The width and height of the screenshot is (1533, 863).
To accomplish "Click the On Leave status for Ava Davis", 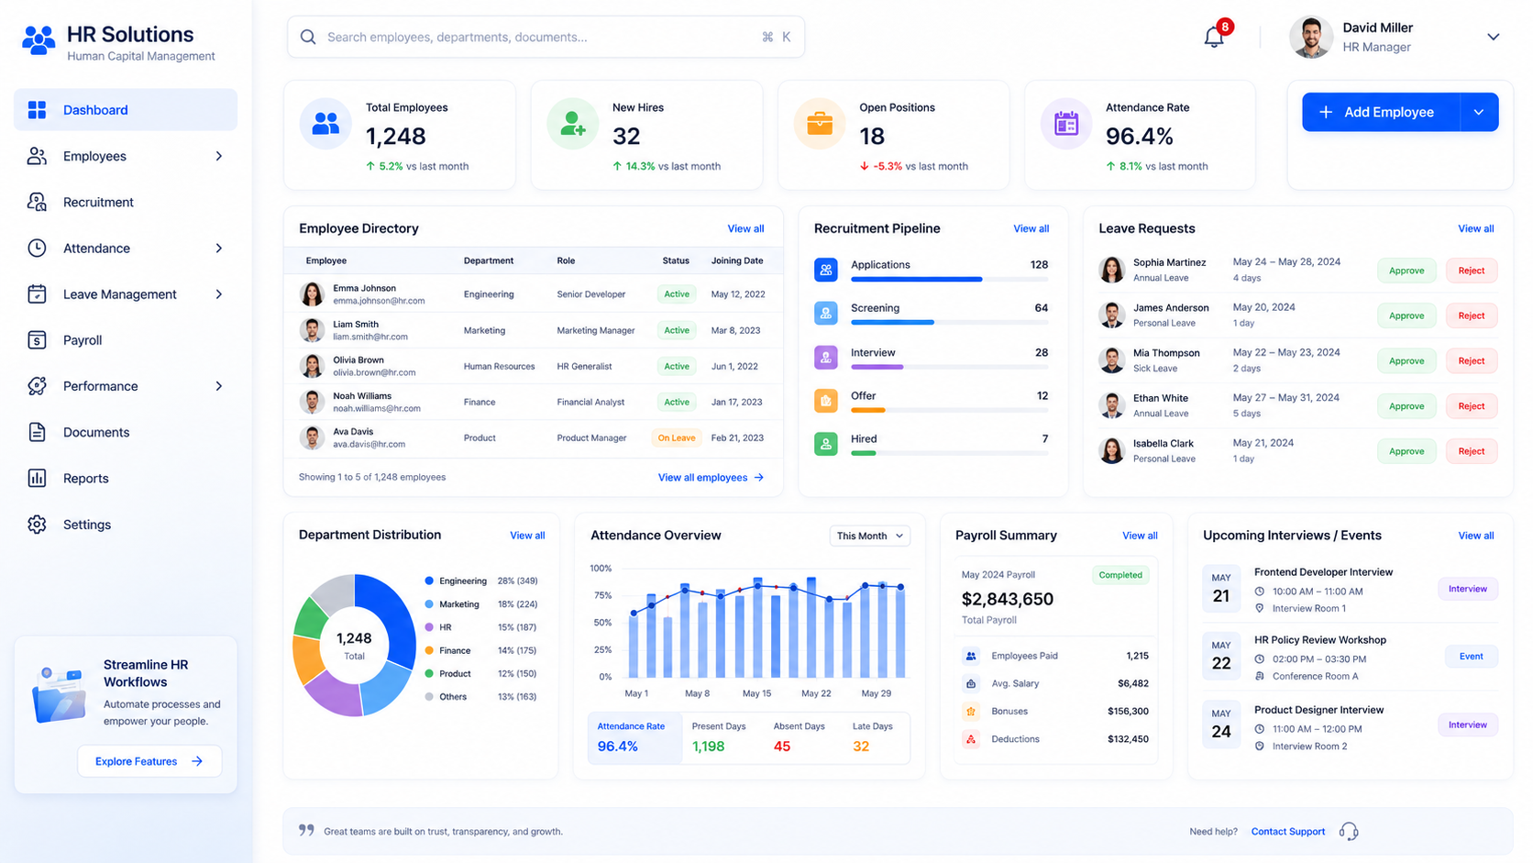I will (676, 437).
